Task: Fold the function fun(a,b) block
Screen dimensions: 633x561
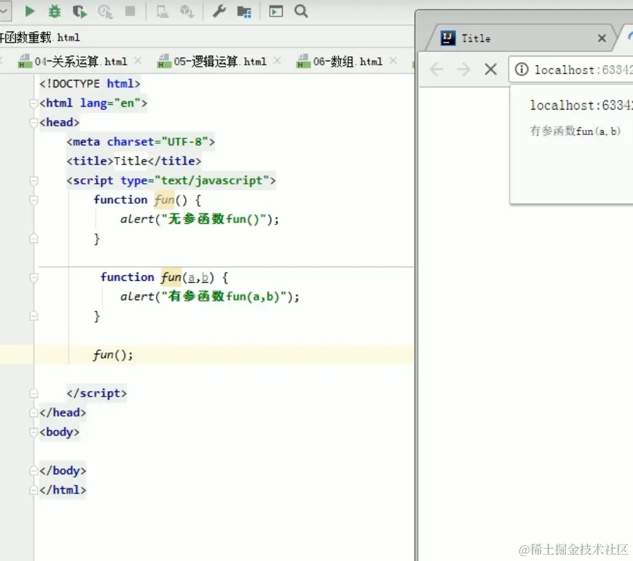Action: click(x=34, y=277)
